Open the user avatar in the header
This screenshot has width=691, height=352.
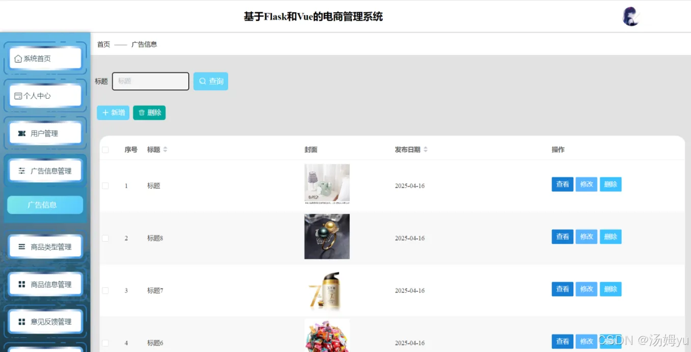pos(631,17)
